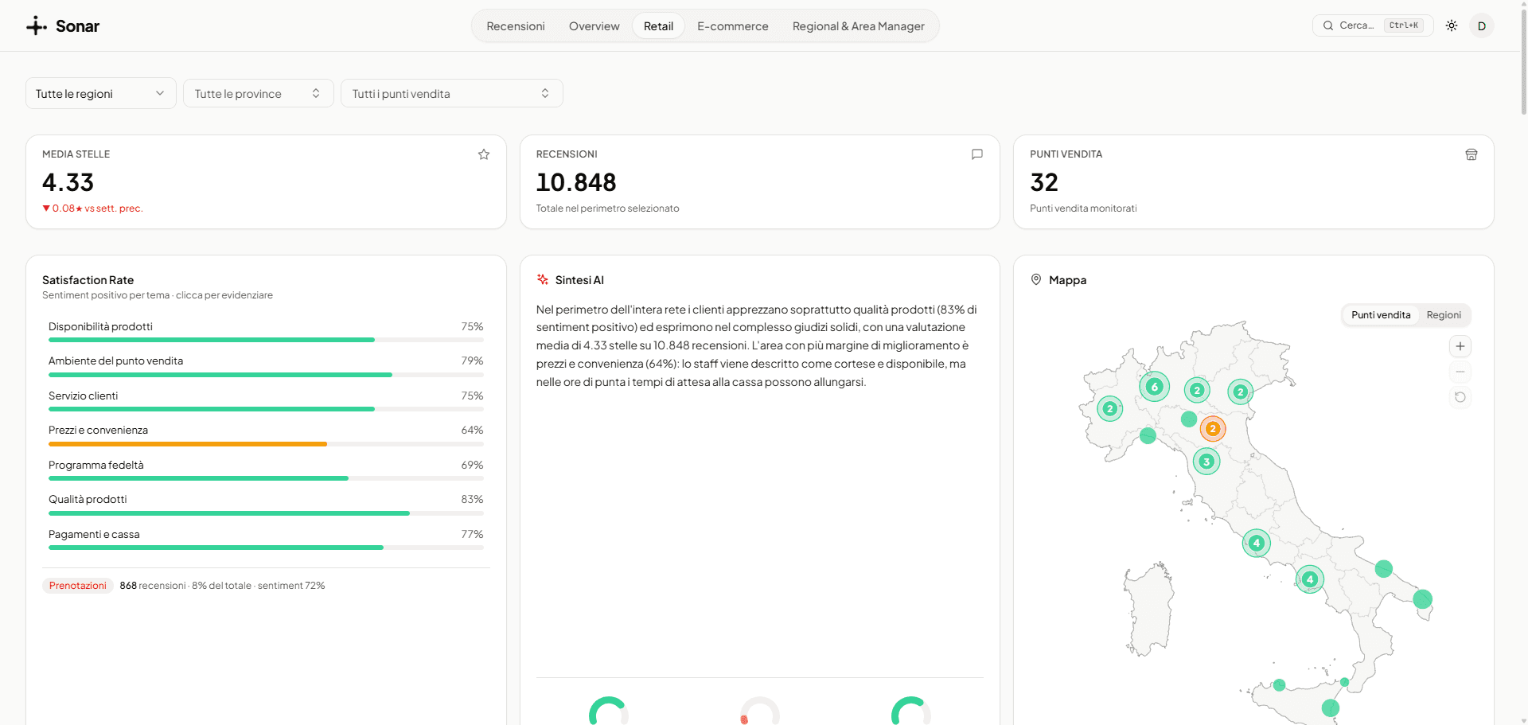Reset the map view with rotate icon
Image resolution: width=1528 pixels, height=725 pixels.
pyautogui.click(x=1460, y=397)
